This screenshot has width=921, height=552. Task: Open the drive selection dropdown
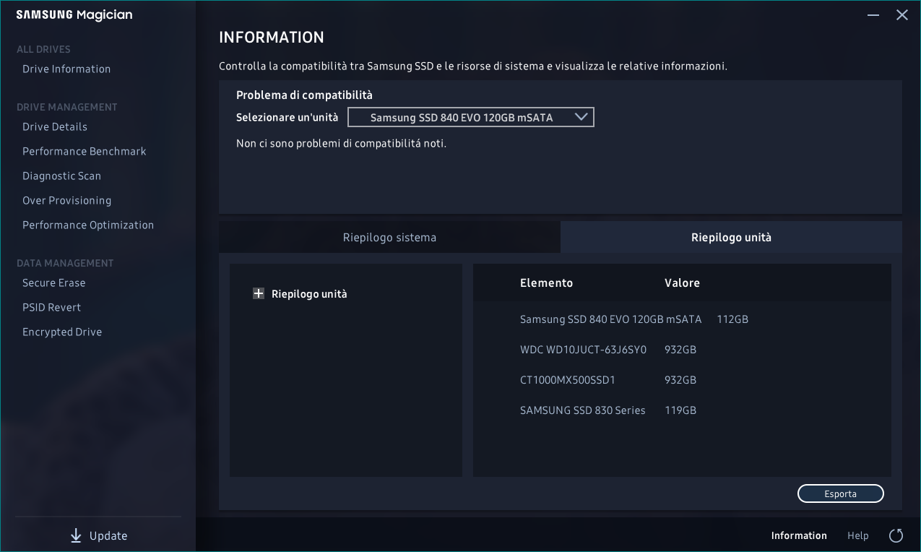click(x=471, y=117)
